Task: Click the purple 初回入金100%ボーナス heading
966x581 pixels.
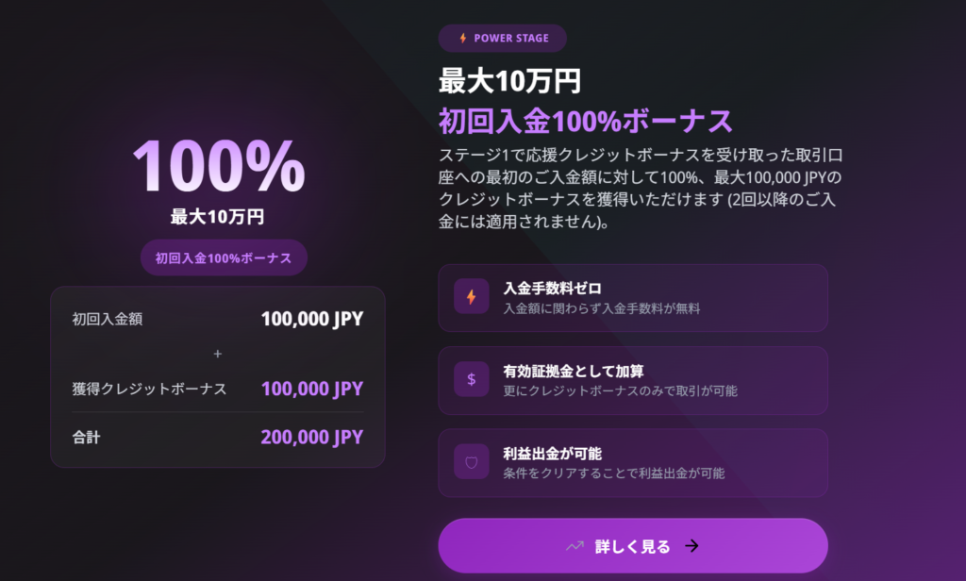Action: 585,122
